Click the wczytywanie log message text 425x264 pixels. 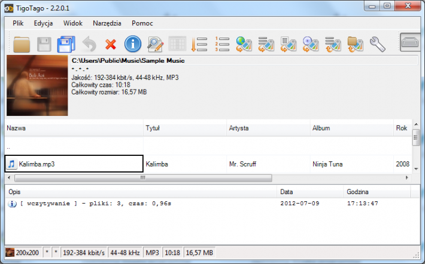pyautogui.click(x=96, y=204)
